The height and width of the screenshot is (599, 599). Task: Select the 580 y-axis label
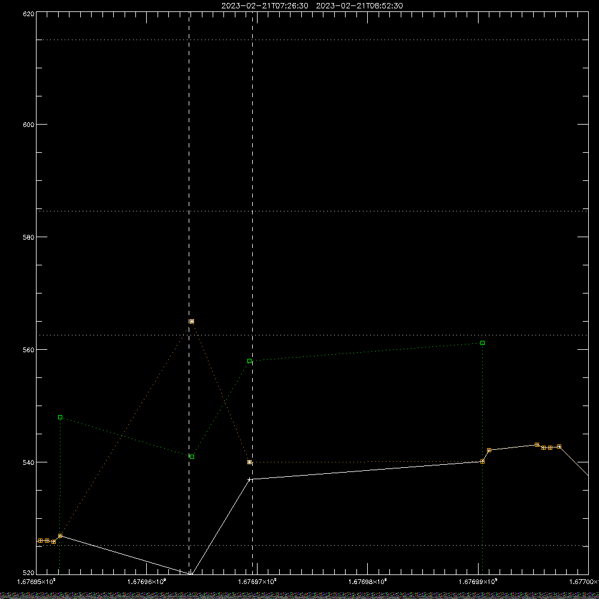pos(29,237)
